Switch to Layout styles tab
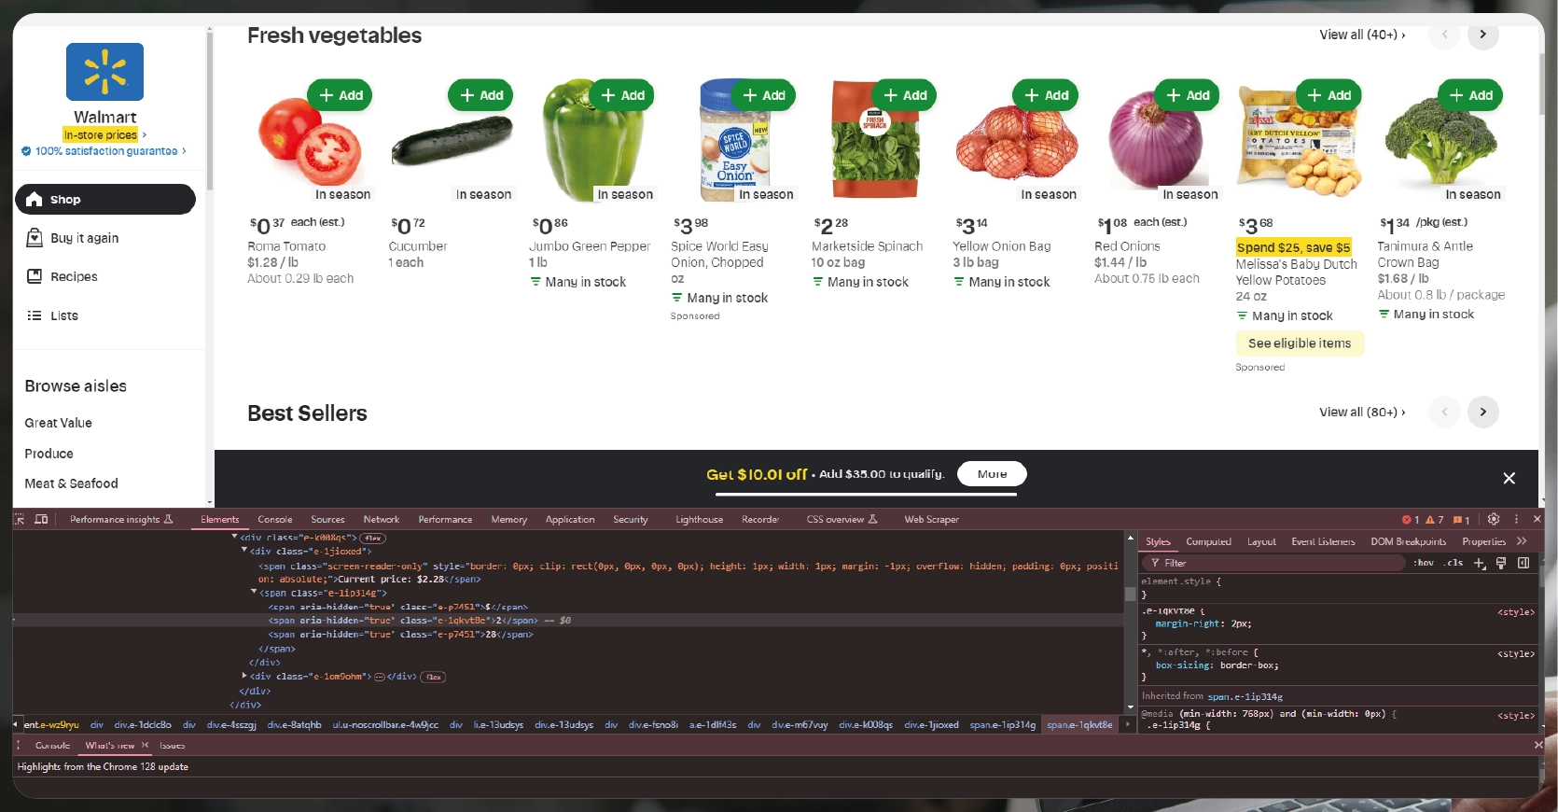Image resolution: width=1558 pixels, height=812 pixels. click(x=1261, y=541)
